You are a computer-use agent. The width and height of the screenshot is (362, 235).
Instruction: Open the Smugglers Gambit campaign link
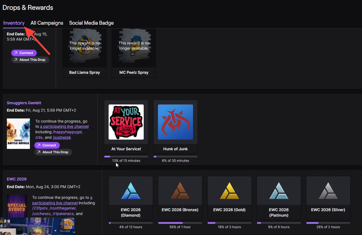pyautogui.click(x=24, y=103)
